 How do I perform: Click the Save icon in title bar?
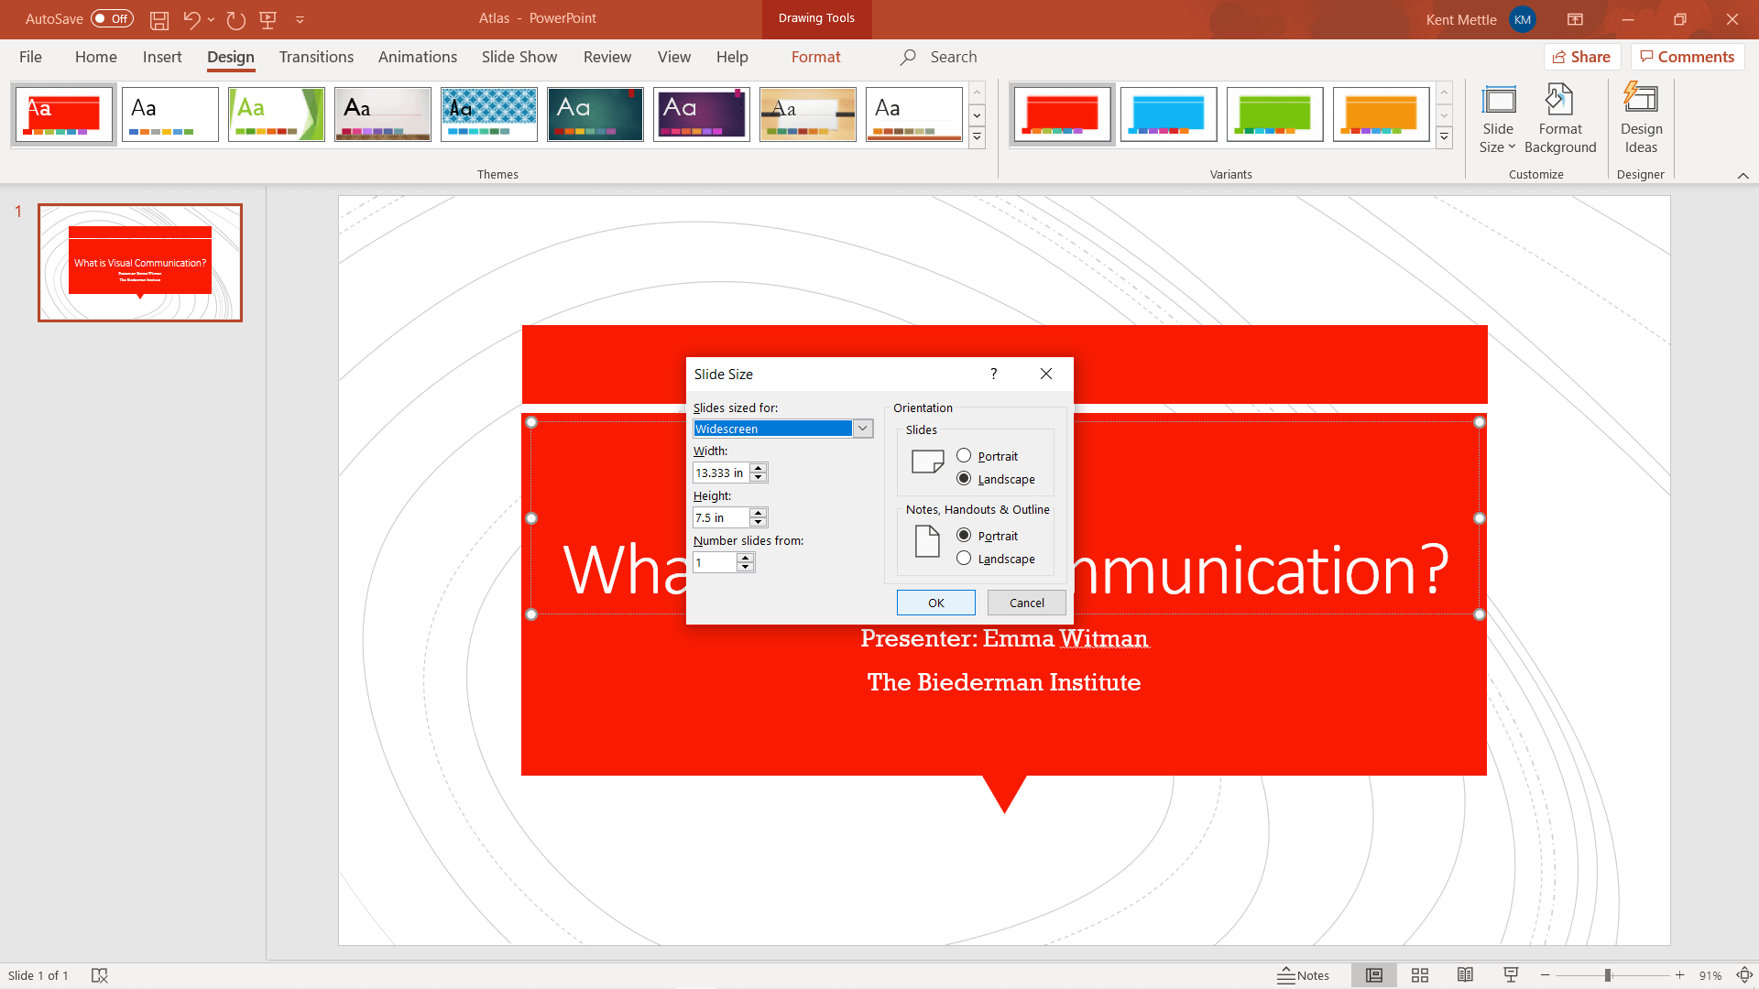159,19
